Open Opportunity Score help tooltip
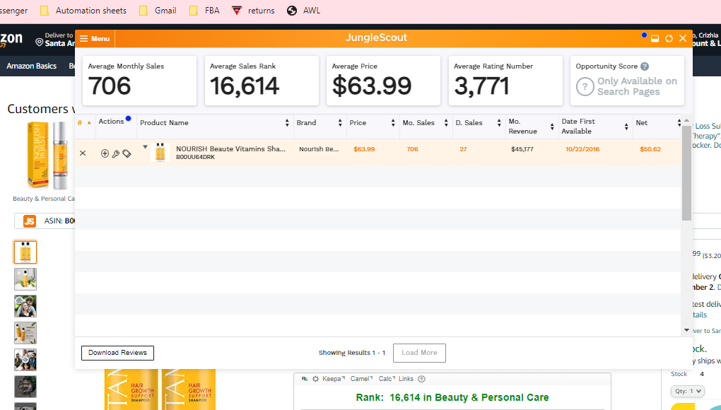 click(645, 66)
